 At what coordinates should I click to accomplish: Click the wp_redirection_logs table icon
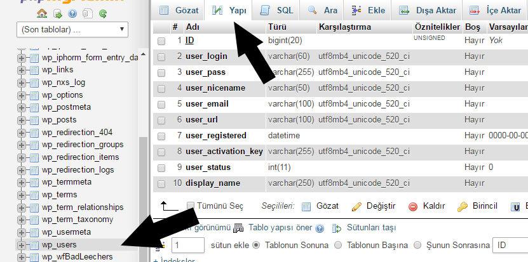[x=34, y=170]
